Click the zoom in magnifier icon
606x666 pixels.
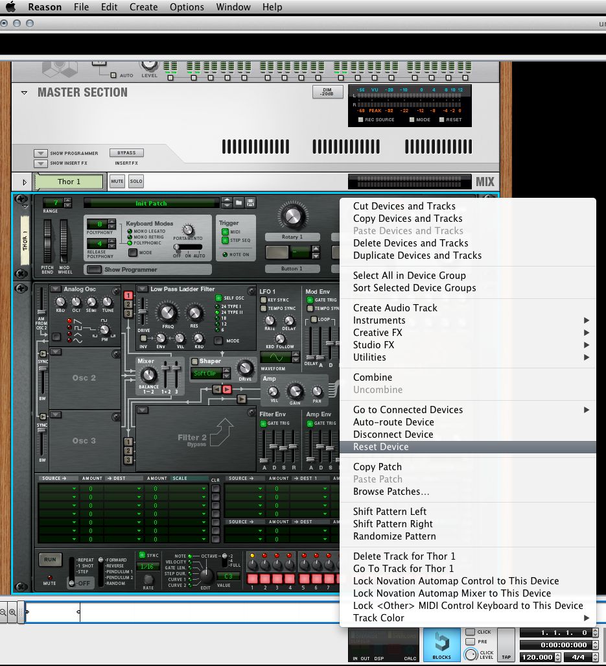(13, 612)
